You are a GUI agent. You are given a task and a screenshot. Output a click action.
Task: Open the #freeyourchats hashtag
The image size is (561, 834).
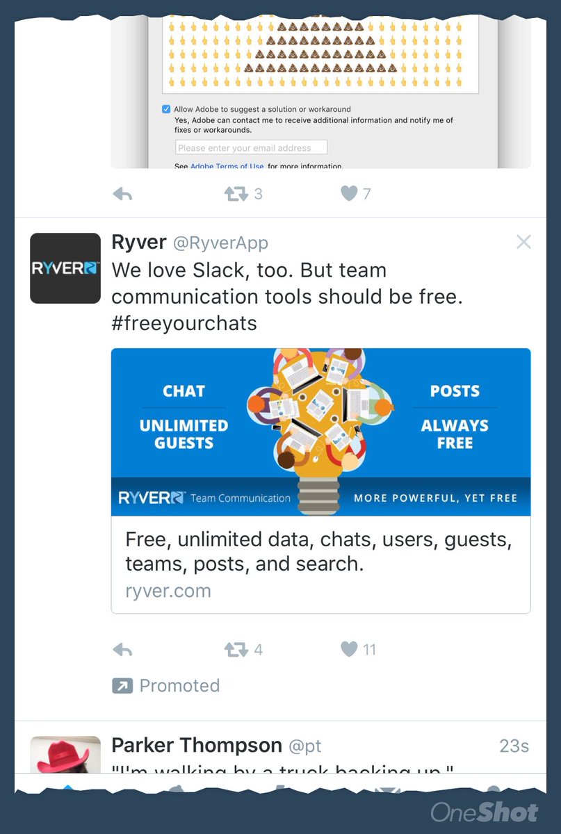(x=184, y=323)
